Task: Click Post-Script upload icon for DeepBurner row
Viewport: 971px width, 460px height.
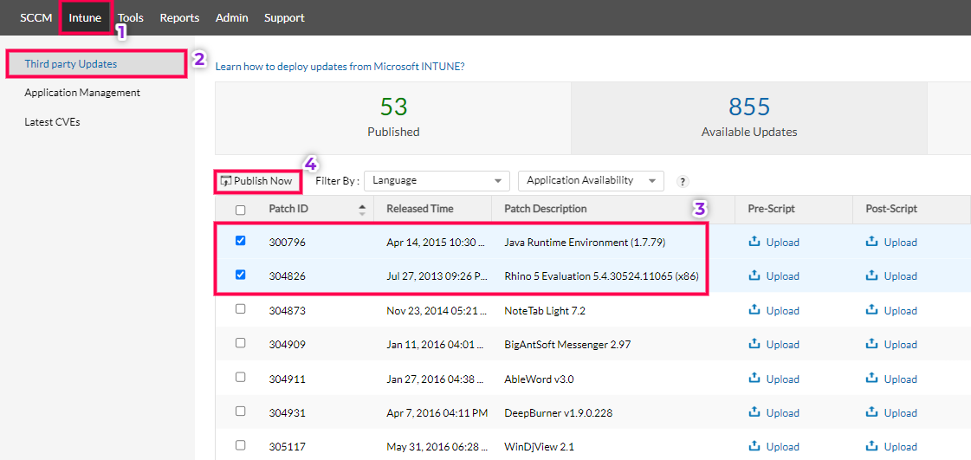Action: pyautogui.click(x=872, y=413)
